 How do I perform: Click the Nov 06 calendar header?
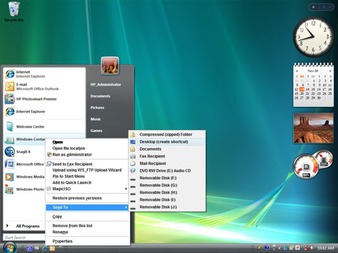313,71
